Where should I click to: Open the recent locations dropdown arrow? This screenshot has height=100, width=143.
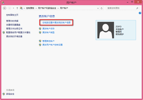tap(13, 8)
